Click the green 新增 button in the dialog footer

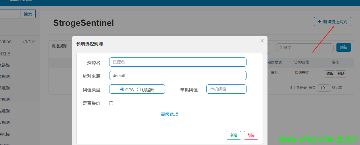(x=234, y=135)
